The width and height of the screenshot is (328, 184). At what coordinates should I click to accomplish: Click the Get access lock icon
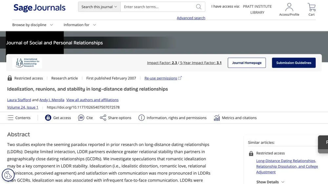coord(48,118)
